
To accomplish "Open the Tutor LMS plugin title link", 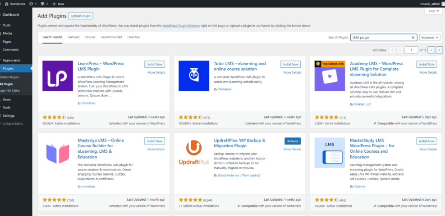I will [x=240, y=66].
